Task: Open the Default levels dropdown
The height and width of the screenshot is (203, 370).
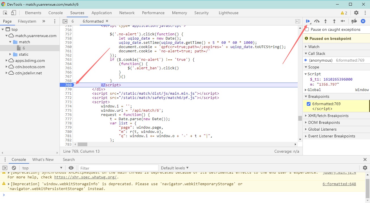Action: tap(175, 168)
